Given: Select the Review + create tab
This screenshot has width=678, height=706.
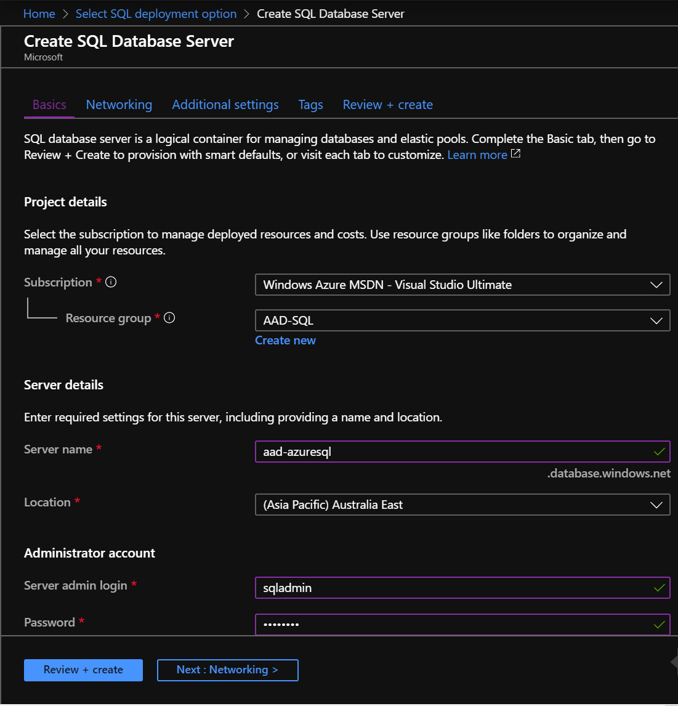Looking at the screenshot, I should pyautogui.click(x=387, y=104).
